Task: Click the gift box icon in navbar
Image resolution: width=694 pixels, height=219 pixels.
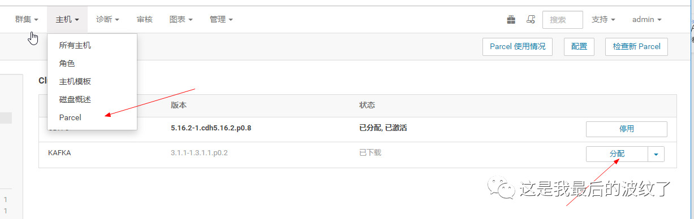Action: (x=511, y=20)
